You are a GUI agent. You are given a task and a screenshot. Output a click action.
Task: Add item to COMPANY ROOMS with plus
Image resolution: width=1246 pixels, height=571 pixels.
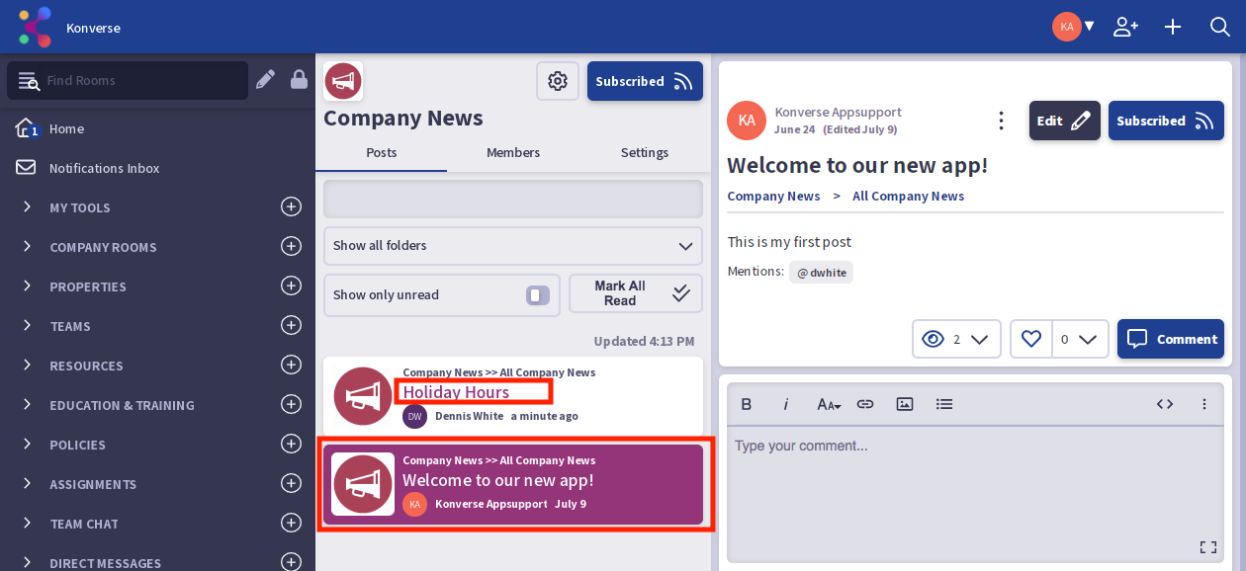(x=291, y=246)
